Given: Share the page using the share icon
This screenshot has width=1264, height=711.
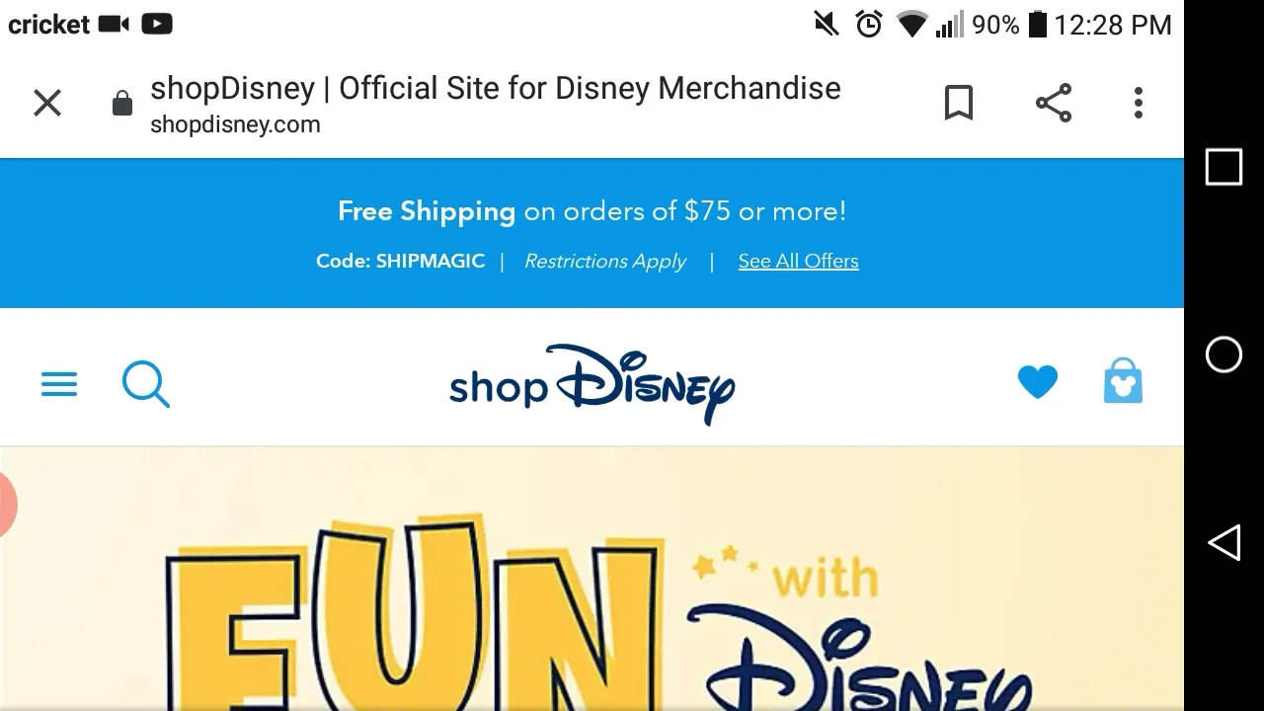Looking at the screenshot, I should point(1054,103).
